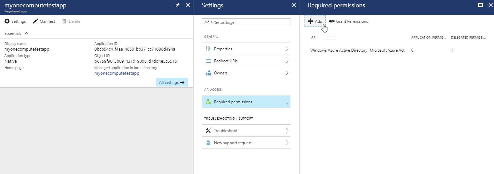494x174 pixels.
Task: Expand the Troubleshoot chevron arrow
Action: (x=287, y=131)
